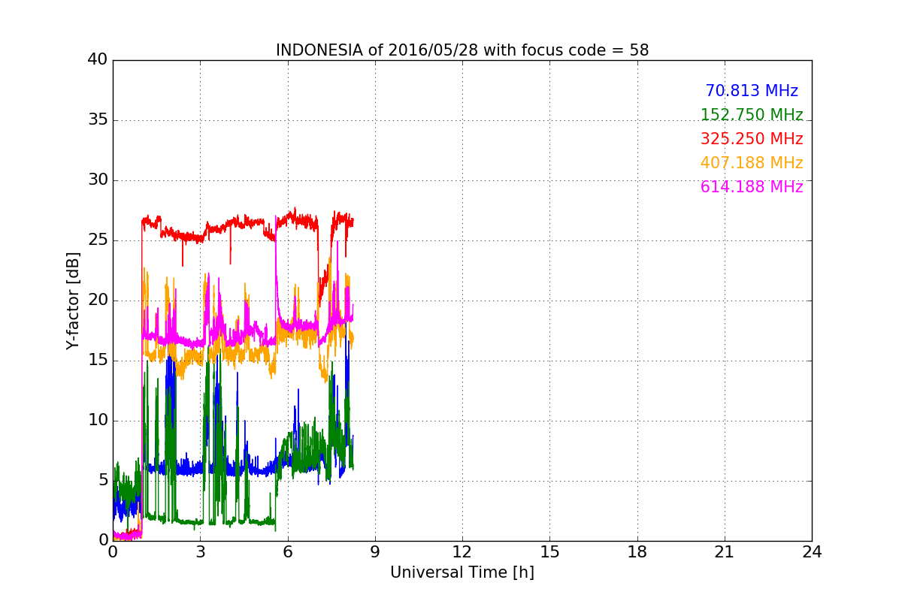Click the y-axis tick value 40

pyautogui.click(x=98, y=60)
